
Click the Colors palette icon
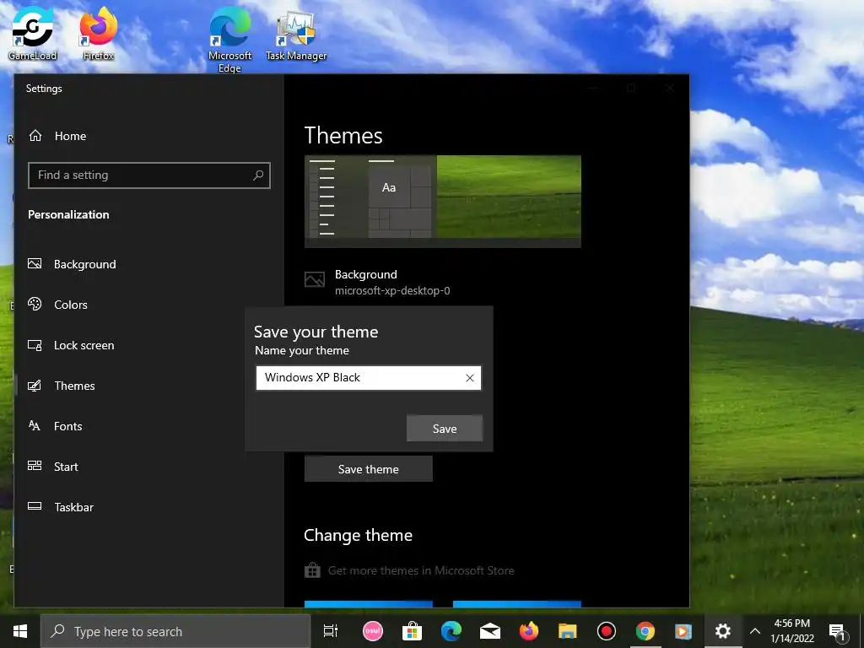35,304
